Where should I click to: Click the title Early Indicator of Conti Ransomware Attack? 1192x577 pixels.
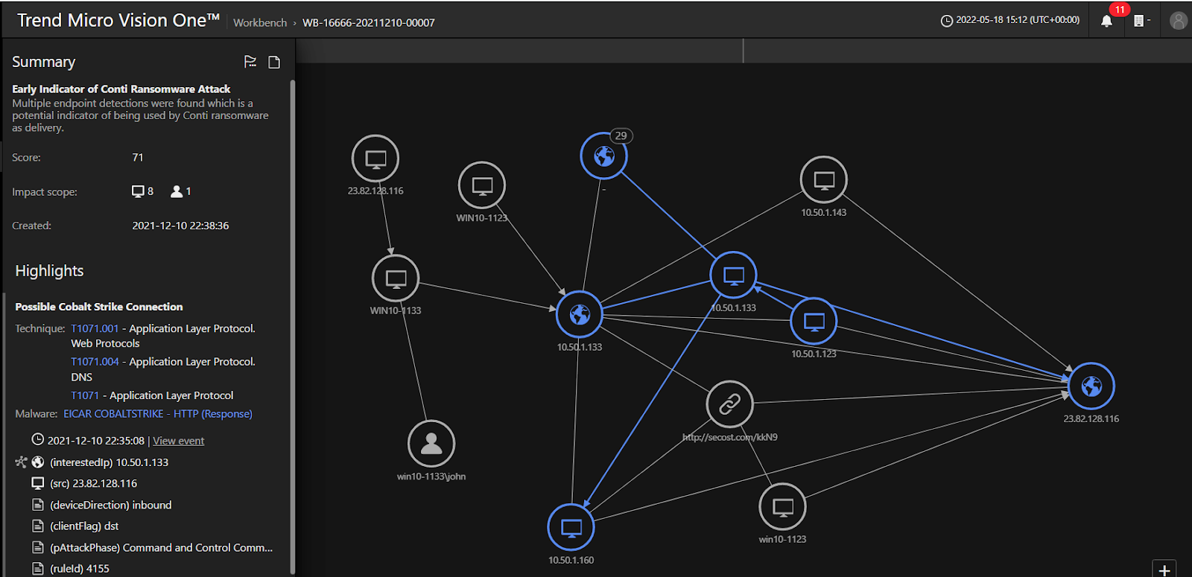121,89
